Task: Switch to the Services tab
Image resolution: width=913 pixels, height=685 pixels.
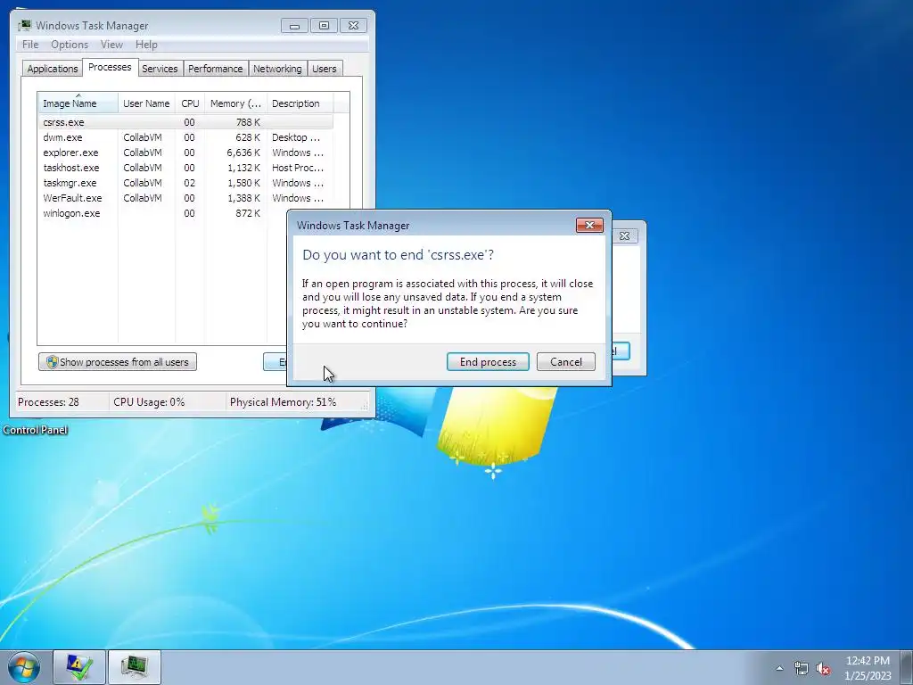Action: tap(160, 69)
